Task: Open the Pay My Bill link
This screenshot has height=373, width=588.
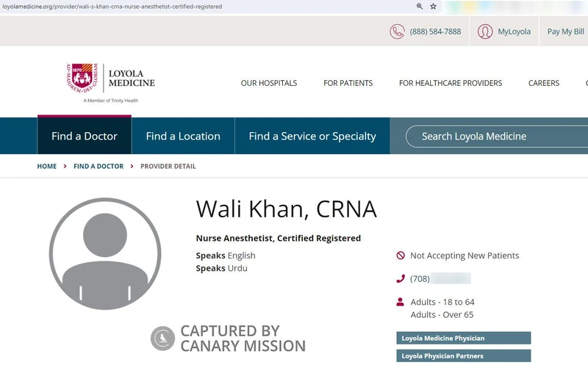Action: tap(566, 32)
